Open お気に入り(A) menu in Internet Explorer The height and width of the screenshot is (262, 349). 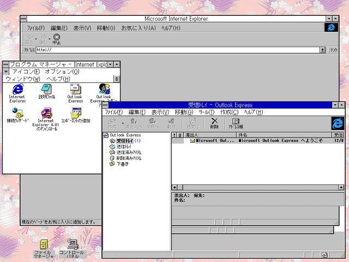click(138, 28)
